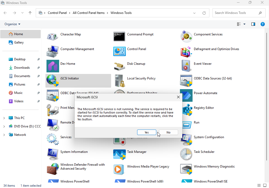Click No in the Microsoft iSCSI dialog
The width and height of the screenshot is (269, 188).
point(168,132)
